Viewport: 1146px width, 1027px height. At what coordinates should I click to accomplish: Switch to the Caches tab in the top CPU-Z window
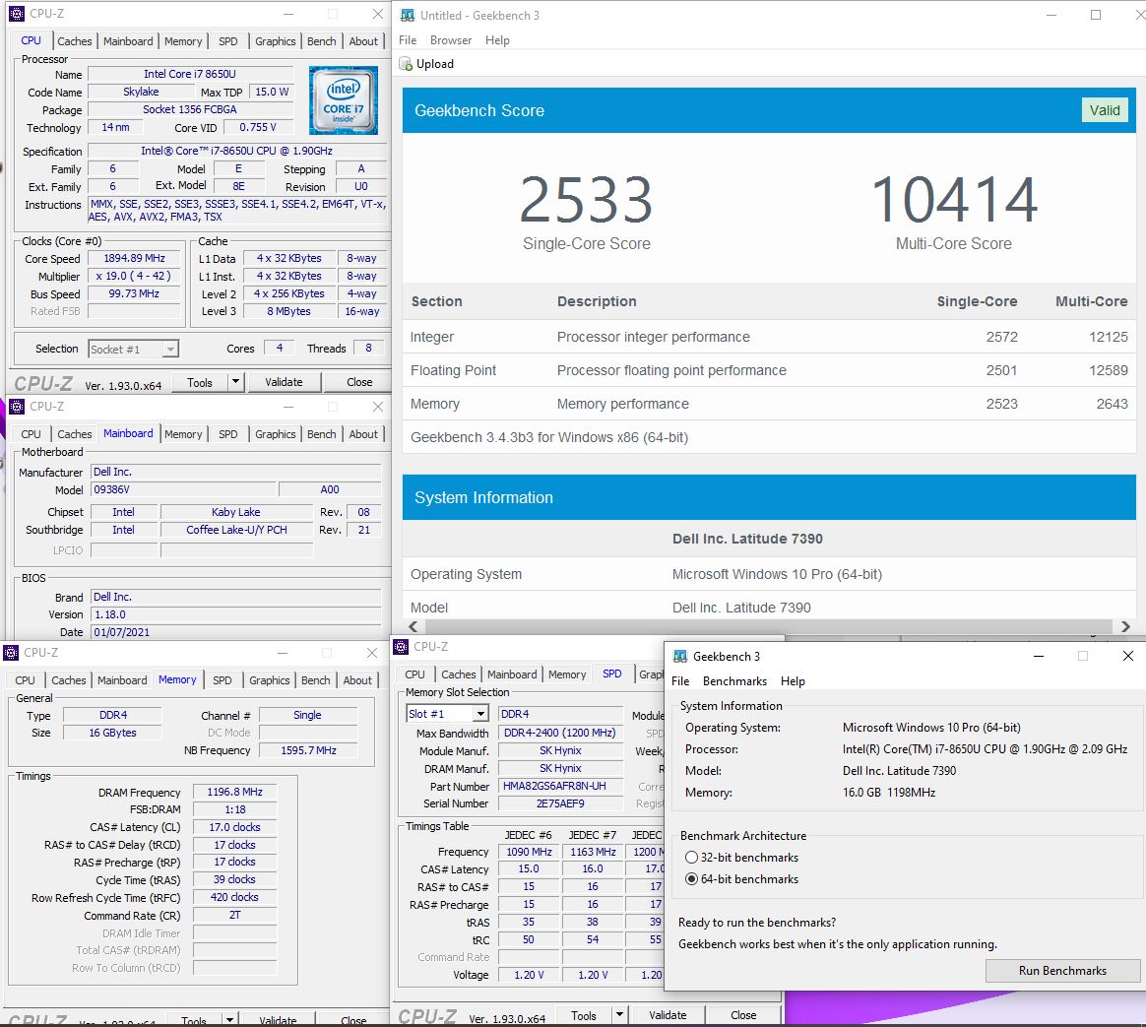pos(75,41)
